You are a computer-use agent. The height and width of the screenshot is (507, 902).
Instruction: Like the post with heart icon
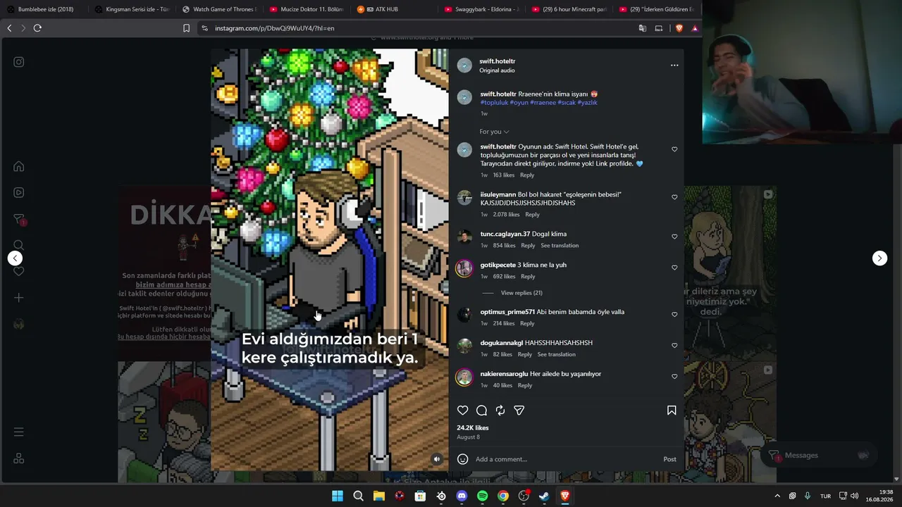pos(463,411)
